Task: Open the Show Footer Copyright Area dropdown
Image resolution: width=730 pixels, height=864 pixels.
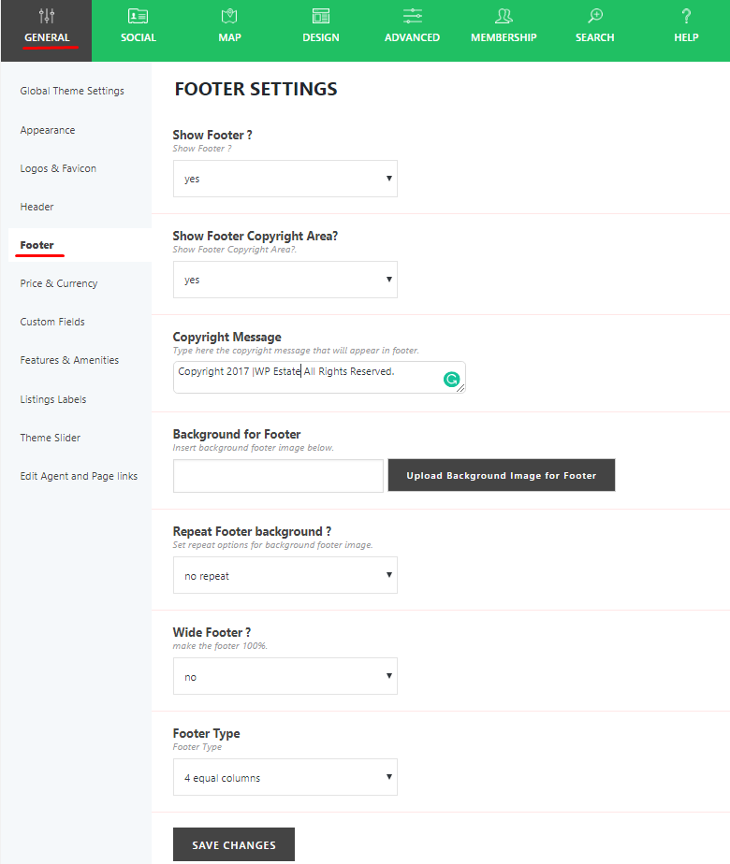Action: (x=285, y=280)
